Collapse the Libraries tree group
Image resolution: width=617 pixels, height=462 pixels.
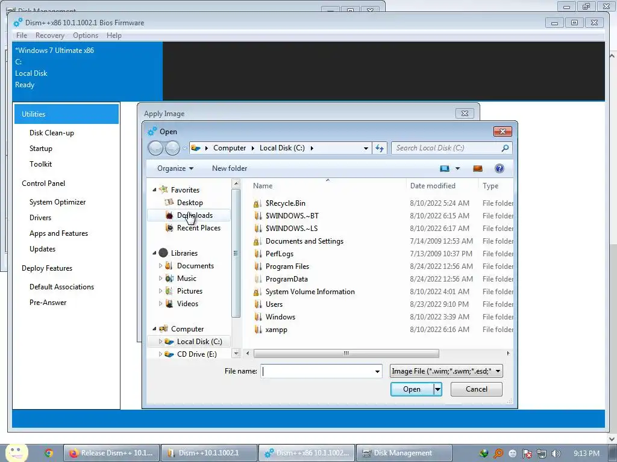(154, 253)
